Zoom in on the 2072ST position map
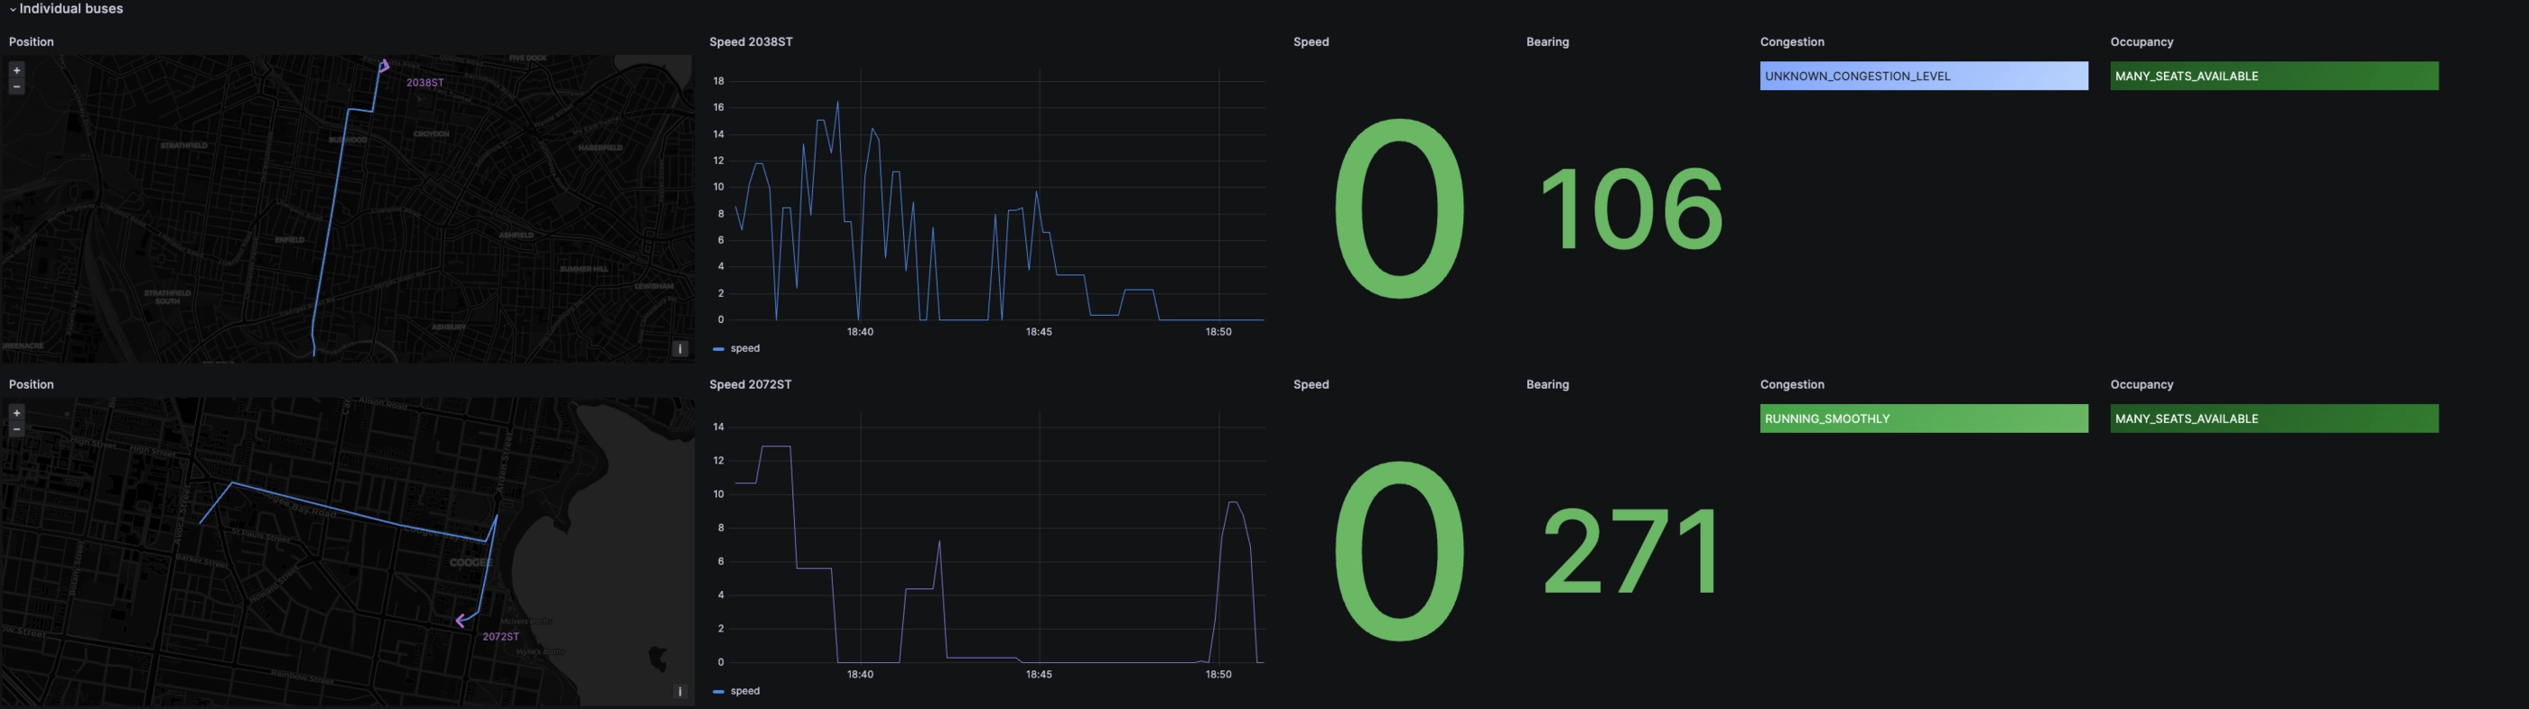Viewport: 2529px width, 709px height. click(16, 413)
